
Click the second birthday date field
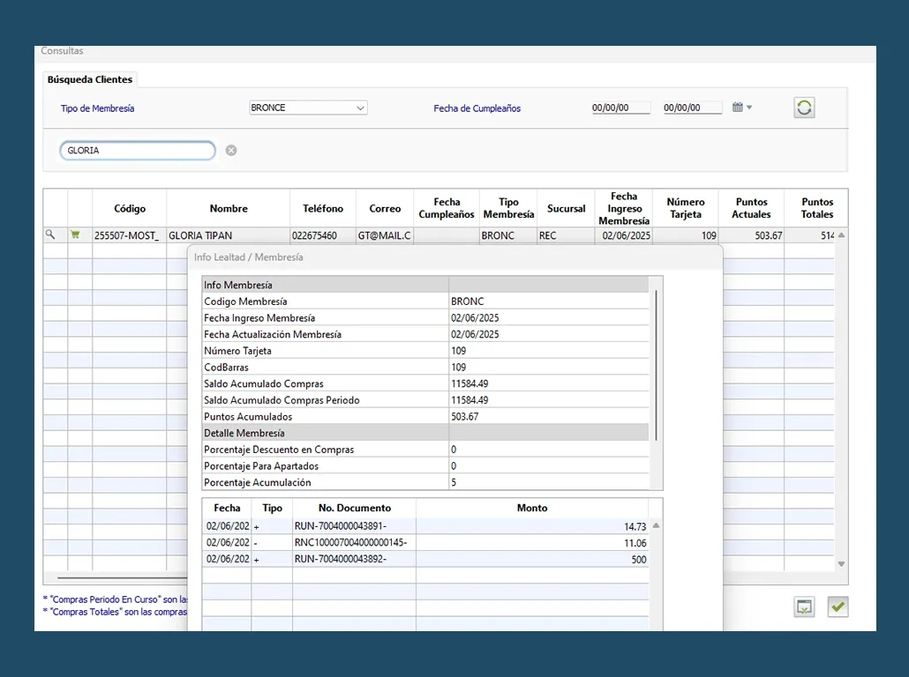(x=693, y=108)
